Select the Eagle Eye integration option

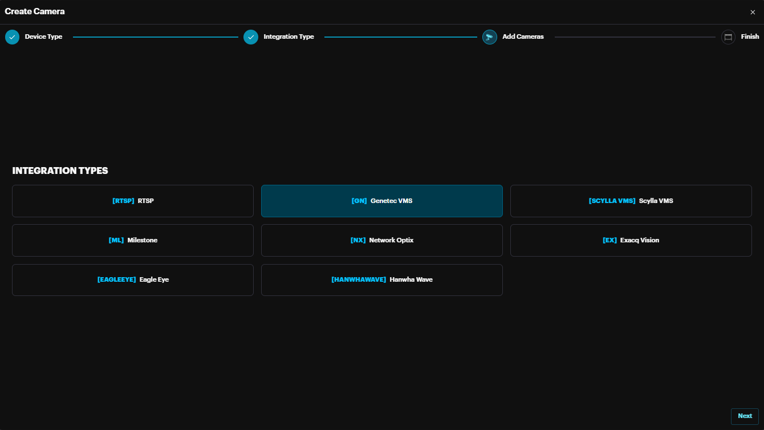click(x=132, y=279)
